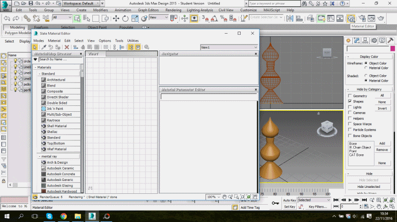Open the Rendering main menu
The width and height of the screenshot is (397, 222).
coord(173,10)
